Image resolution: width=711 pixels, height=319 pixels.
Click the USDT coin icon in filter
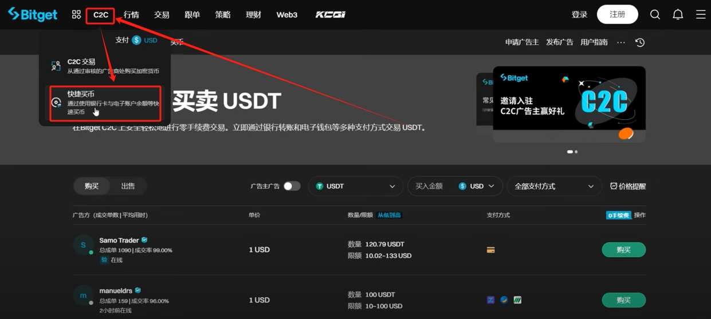pyautogui.click(x=320, y=186)
